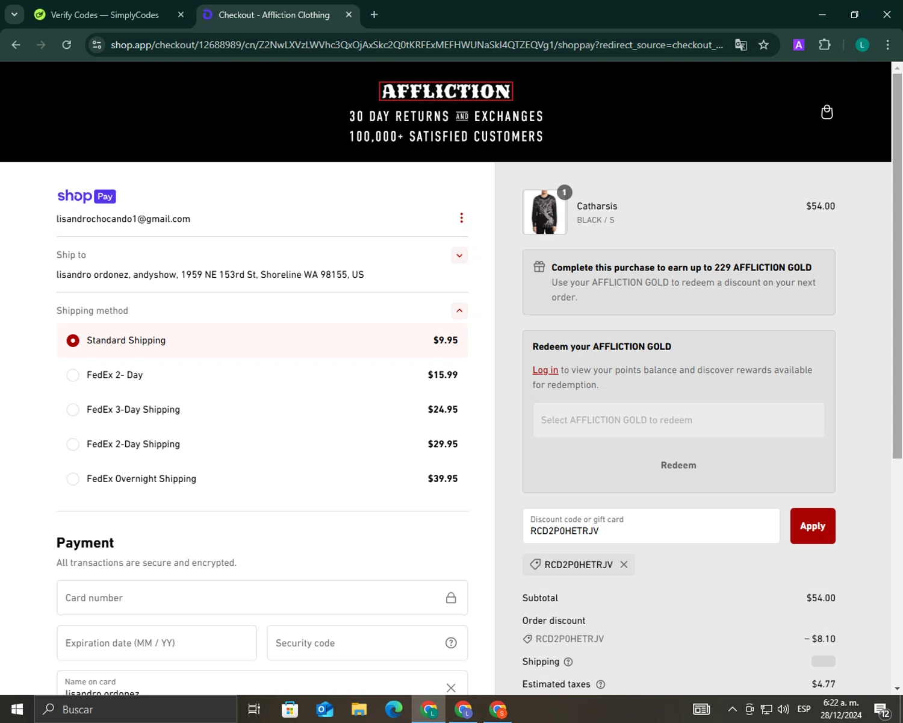Click the Windows taskbar Buscar search box

(x=135, y=709)
